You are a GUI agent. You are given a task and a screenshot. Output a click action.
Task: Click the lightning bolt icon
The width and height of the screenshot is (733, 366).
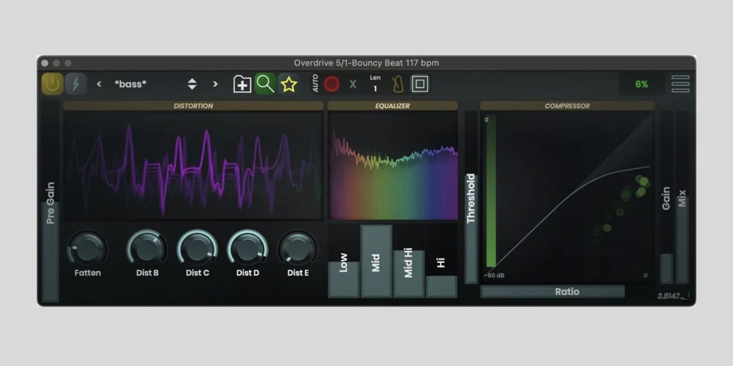tap(75, 84)
